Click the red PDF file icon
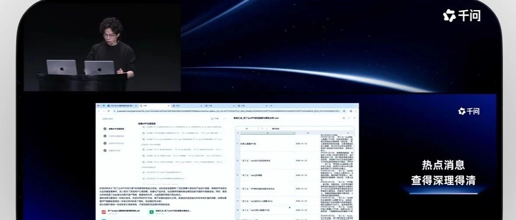516x220 pixels. point(103,213)
